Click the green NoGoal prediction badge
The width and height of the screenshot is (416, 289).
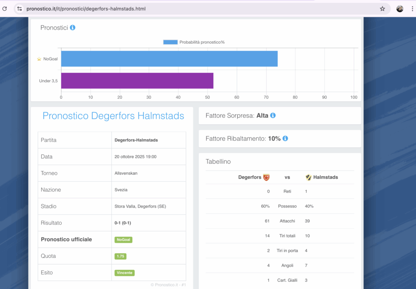coord(123,240)
